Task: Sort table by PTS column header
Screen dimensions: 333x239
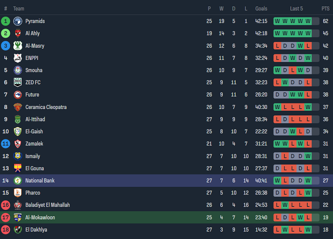Action: tap(325, 9)
